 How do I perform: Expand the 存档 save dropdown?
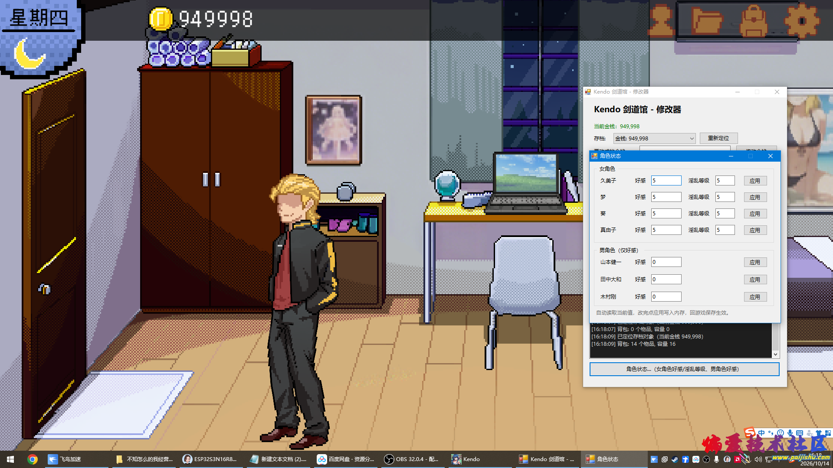click(x=654, y=138)
